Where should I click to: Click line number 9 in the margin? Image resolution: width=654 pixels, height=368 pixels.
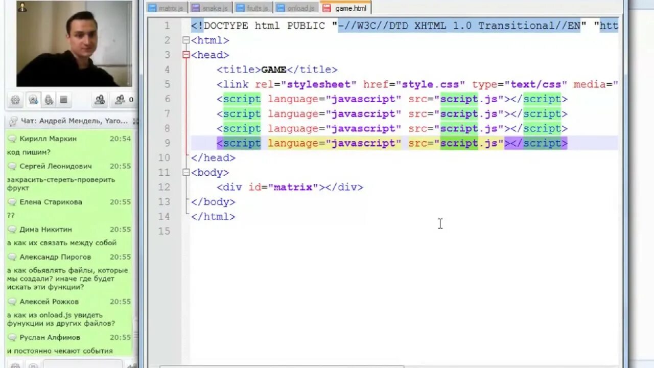pos(167,143)
